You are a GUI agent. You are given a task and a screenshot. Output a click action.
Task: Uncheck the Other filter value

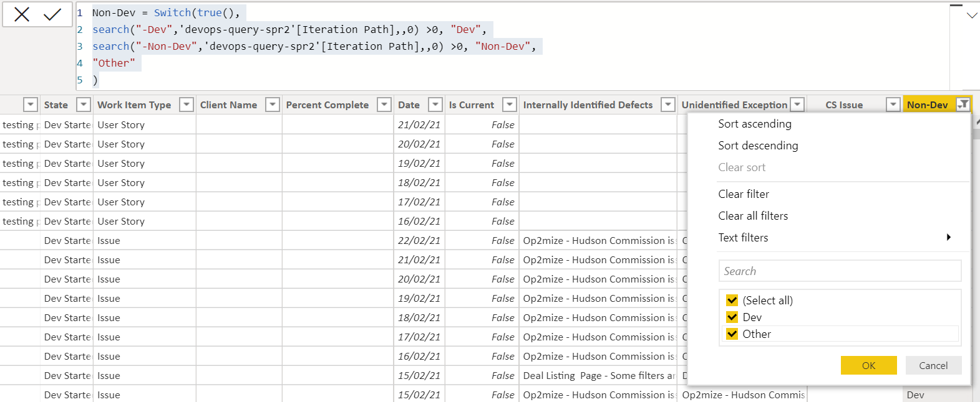[732, 334]
